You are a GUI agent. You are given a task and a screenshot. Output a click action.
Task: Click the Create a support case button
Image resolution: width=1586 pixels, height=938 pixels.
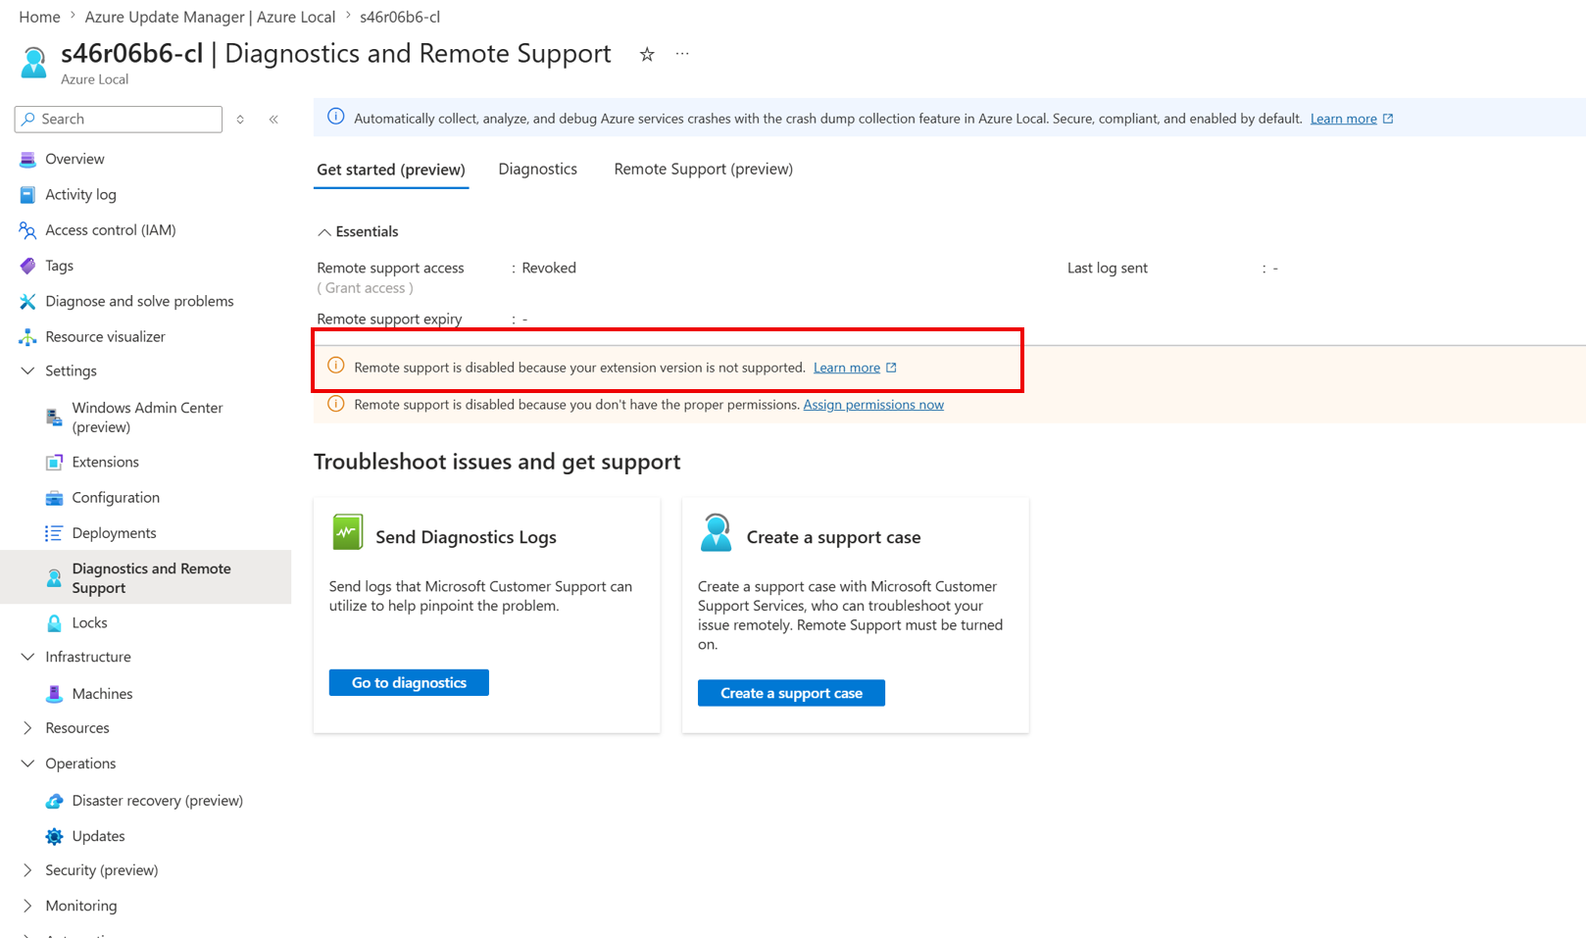coord(791,693)
